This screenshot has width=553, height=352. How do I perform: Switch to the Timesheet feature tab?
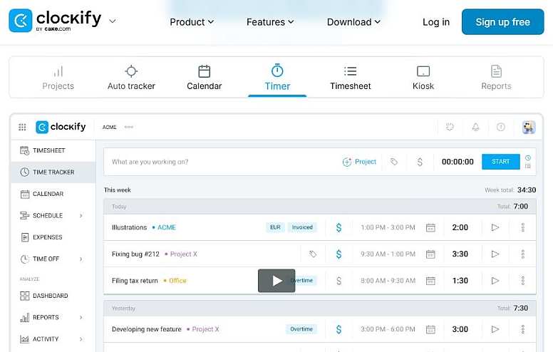(350, 78)
